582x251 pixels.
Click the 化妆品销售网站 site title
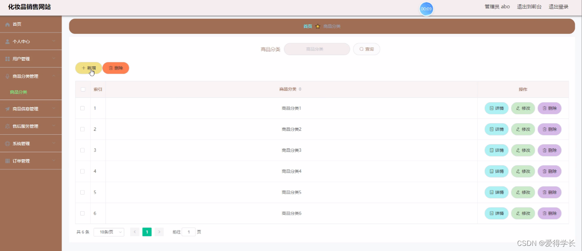(x=29, y=7)
